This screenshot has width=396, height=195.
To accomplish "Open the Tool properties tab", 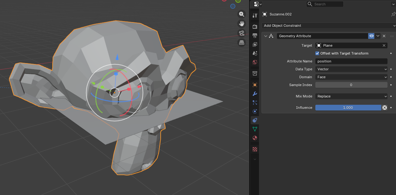I will tap(255, 16).
